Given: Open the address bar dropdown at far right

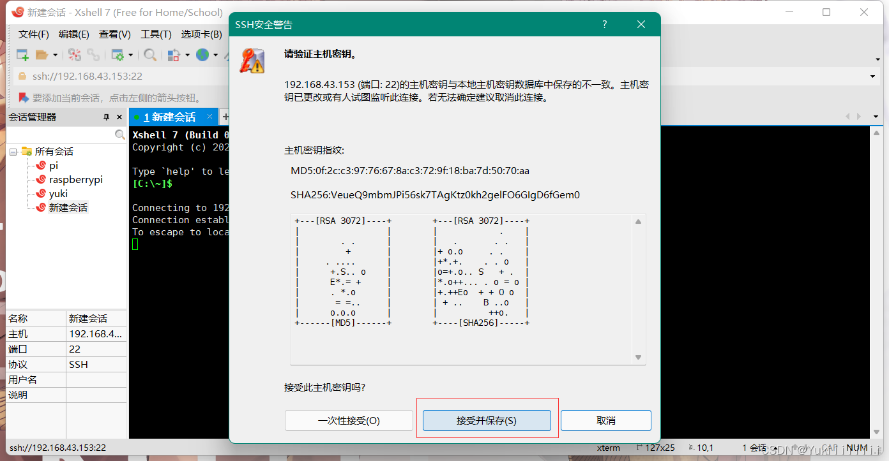Looking at the screenshot, I should click(x=873, y=77).
